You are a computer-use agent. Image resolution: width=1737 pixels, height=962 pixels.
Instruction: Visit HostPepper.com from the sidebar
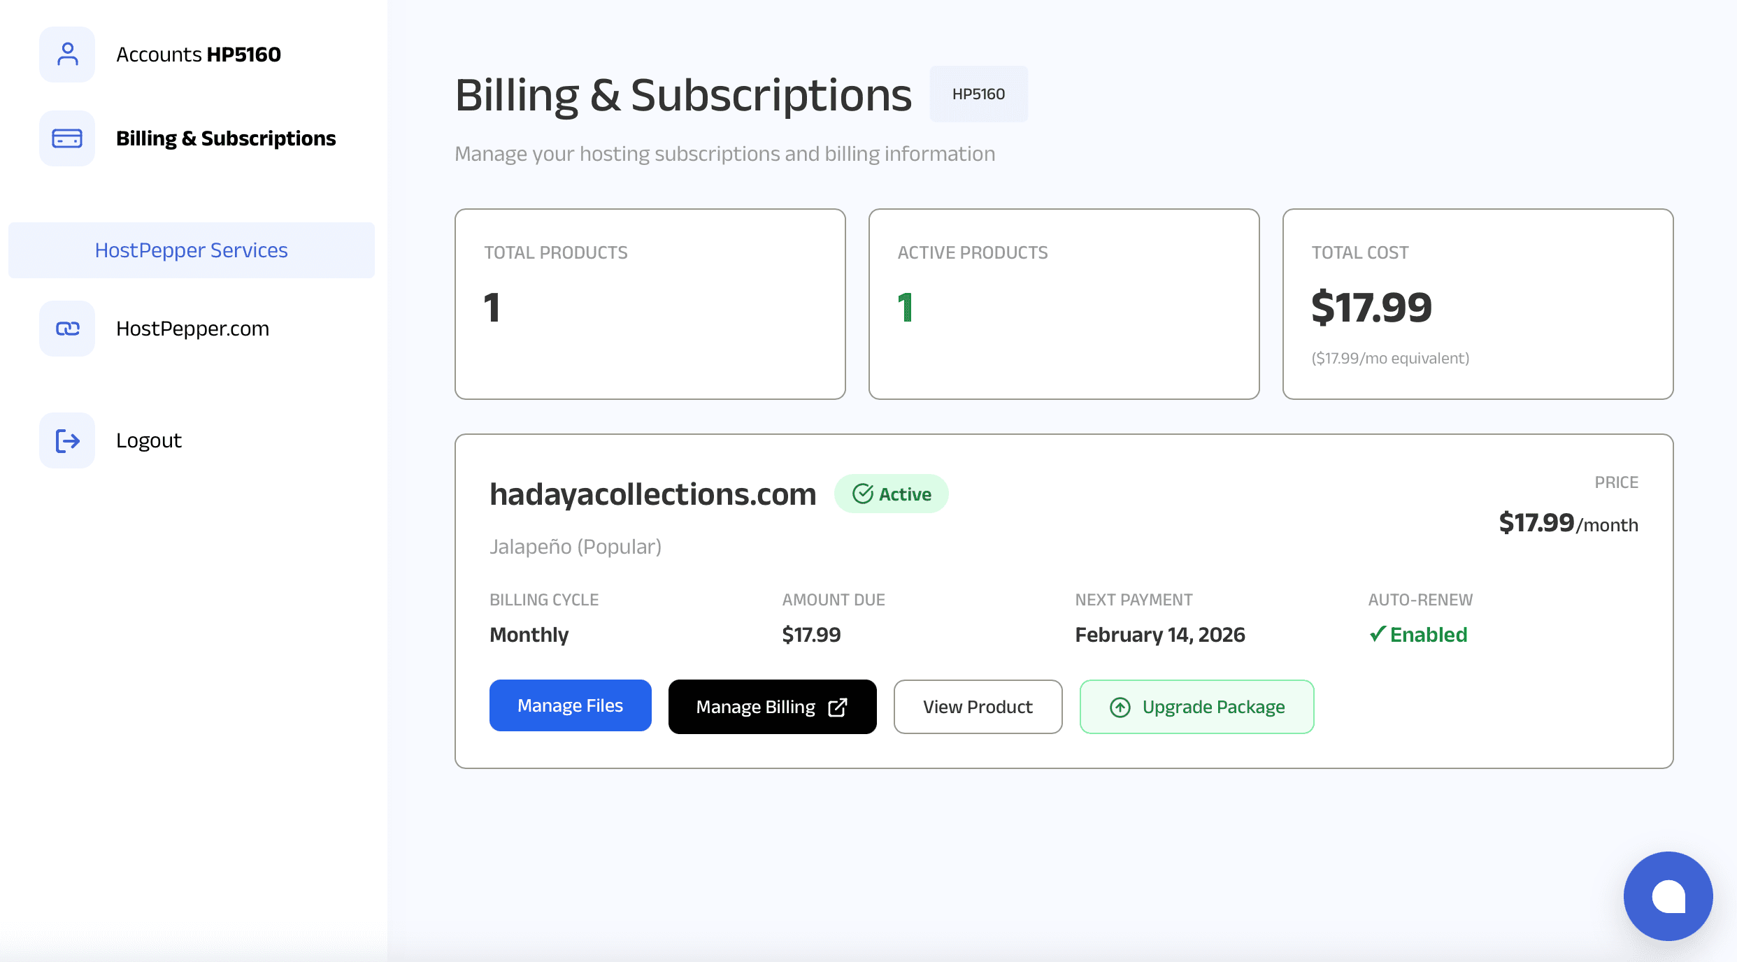coord(192,329)
